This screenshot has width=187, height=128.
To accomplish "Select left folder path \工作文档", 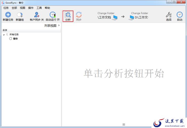I will tap(104, 18).
